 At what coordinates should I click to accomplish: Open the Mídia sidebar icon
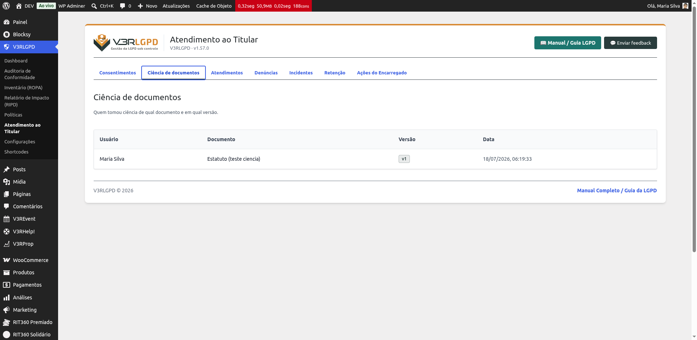click(7, 182)
